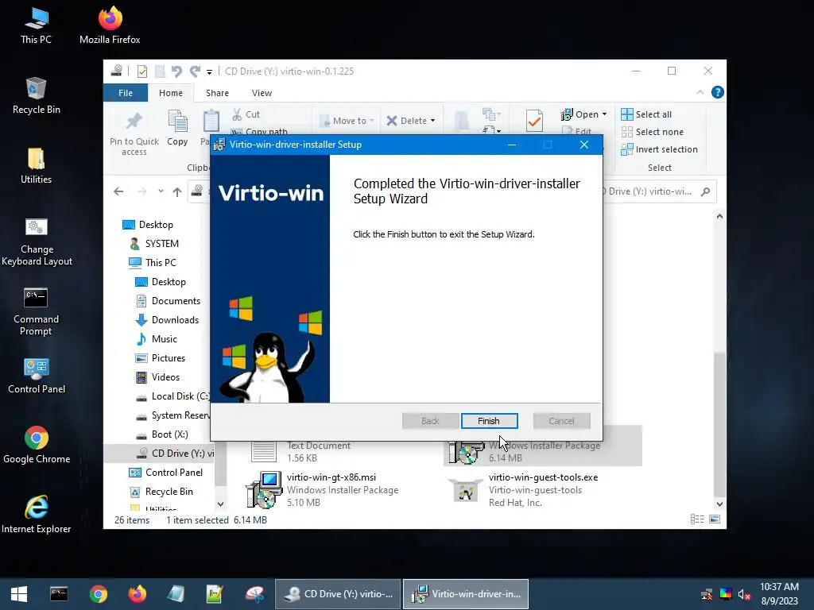Click Select all in ribbon
814x610 pixels.
(647, 114)
